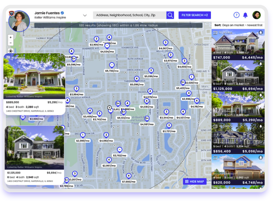Select map pin priced $3,207/mo
273x201 pixels.
[x=75, y=174]
